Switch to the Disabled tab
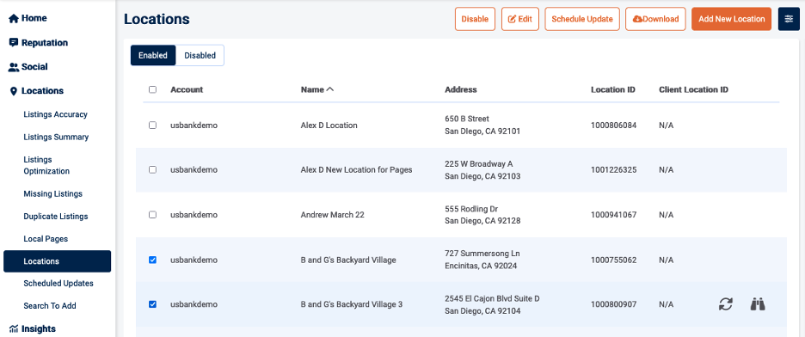The image size is (805, 337). 200,55
